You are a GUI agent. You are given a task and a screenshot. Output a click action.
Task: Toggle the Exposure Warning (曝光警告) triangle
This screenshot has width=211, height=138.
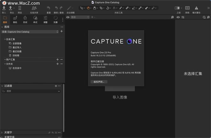click(x=196, y=8)
